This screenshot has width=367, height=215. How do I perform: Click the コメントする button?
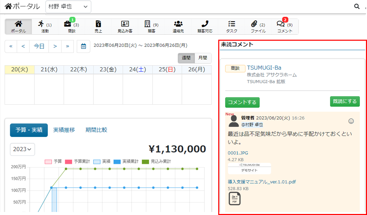pyautogui.click(x=242, y=103)
